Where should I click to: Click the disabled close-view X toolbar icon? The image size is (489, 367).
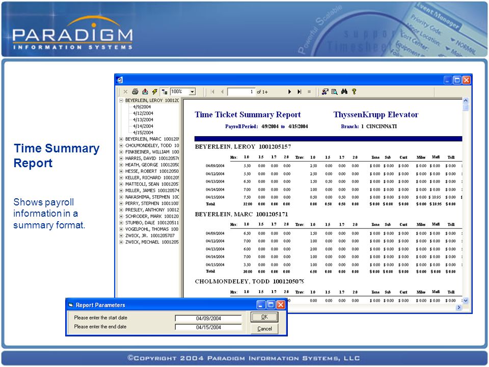(125, 92)
